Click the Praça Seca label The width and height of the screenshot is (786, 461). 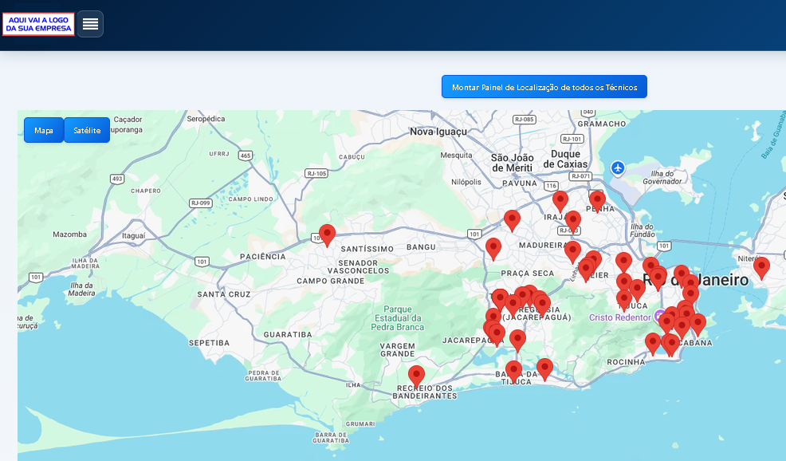click(x=528, y=274)
